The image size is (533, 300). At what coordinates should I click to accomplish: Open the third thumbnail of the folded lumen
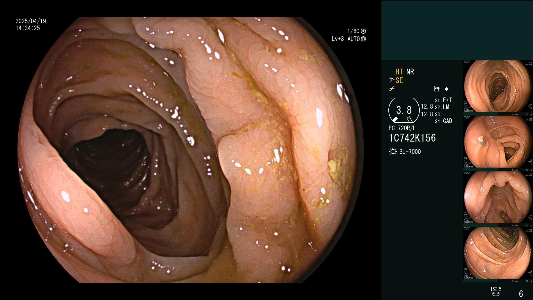coord(498,197)
